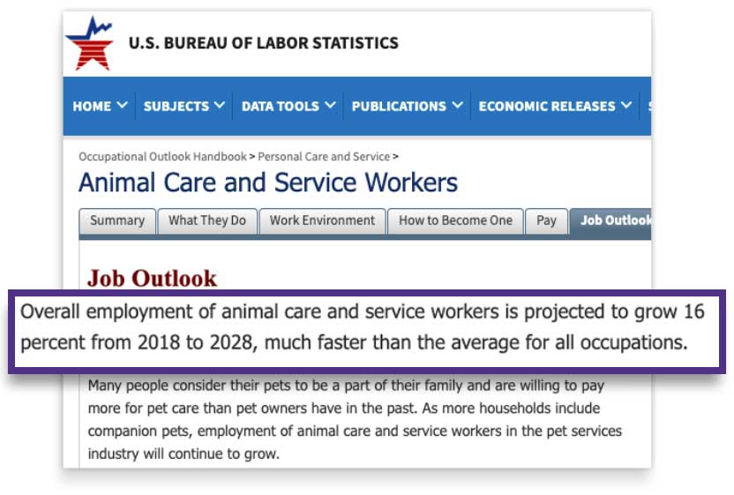Switch to the Summary tab
Screen dimensions: 734x495
pyautogui.click(x=117, y=221)
